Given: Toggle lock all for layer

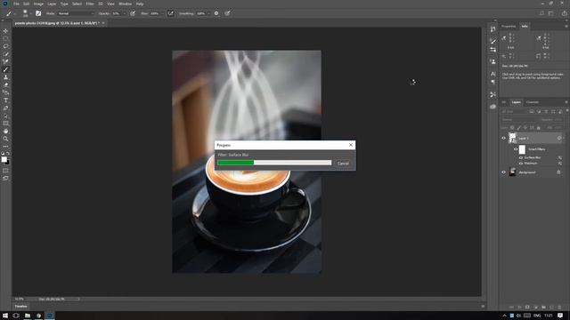Looking at the screenshot, I should click(538, 128).
